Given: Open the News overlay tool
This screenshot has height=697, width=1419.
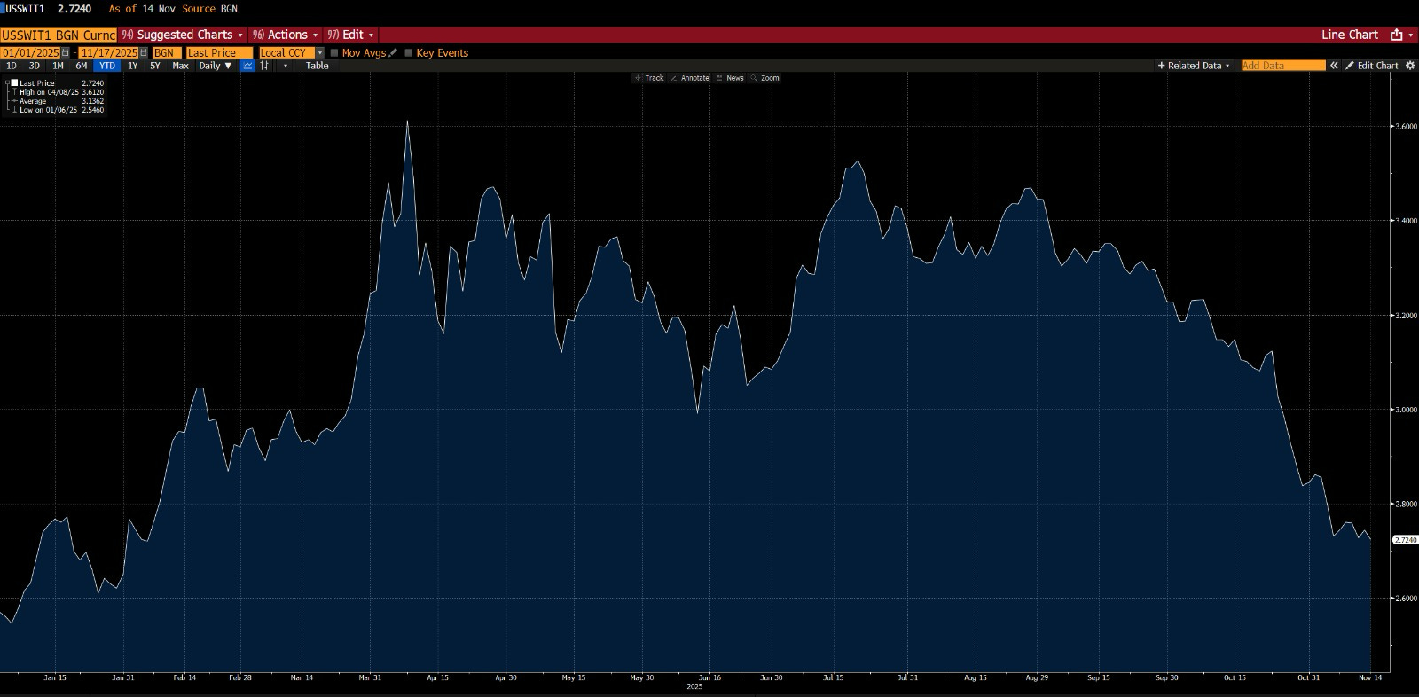Looking at the screenshot, I should [x=731, y=78].
